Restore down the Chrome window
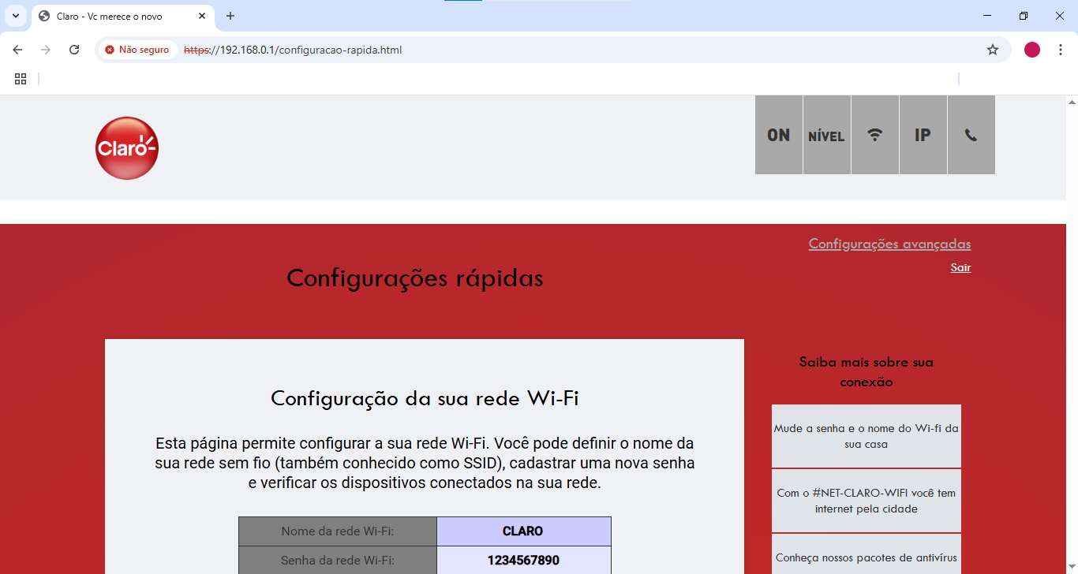1078x574 pixels. pos(1024,16)
